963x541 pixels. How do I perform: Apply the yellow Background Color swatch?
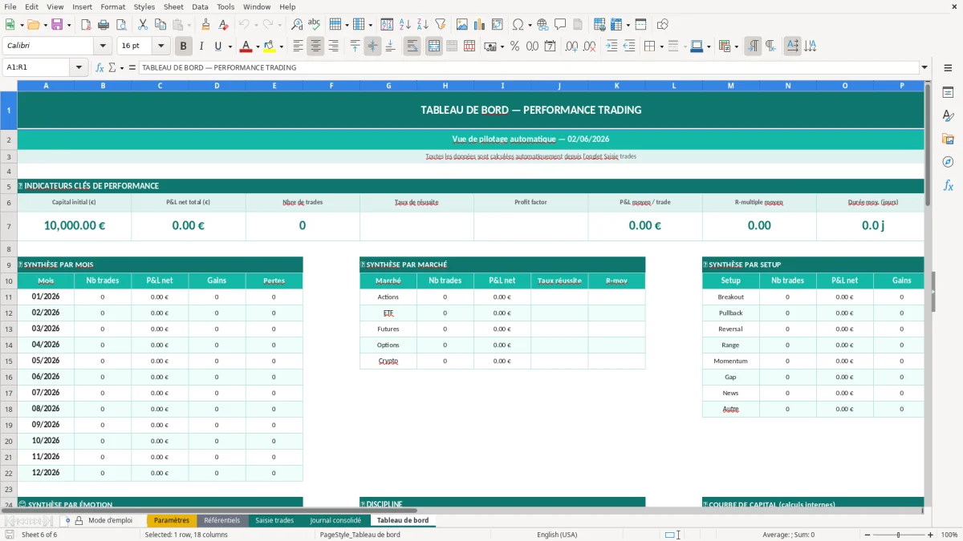coord(270,46)
